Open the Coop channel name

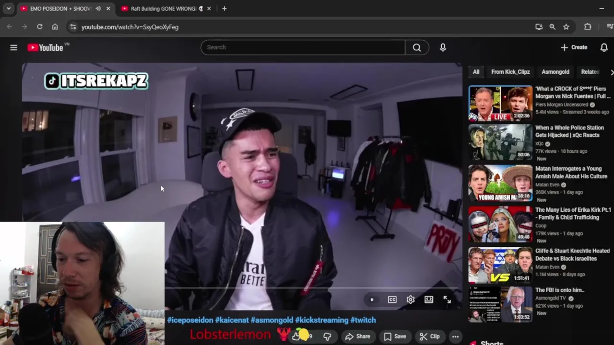[541, 226]
